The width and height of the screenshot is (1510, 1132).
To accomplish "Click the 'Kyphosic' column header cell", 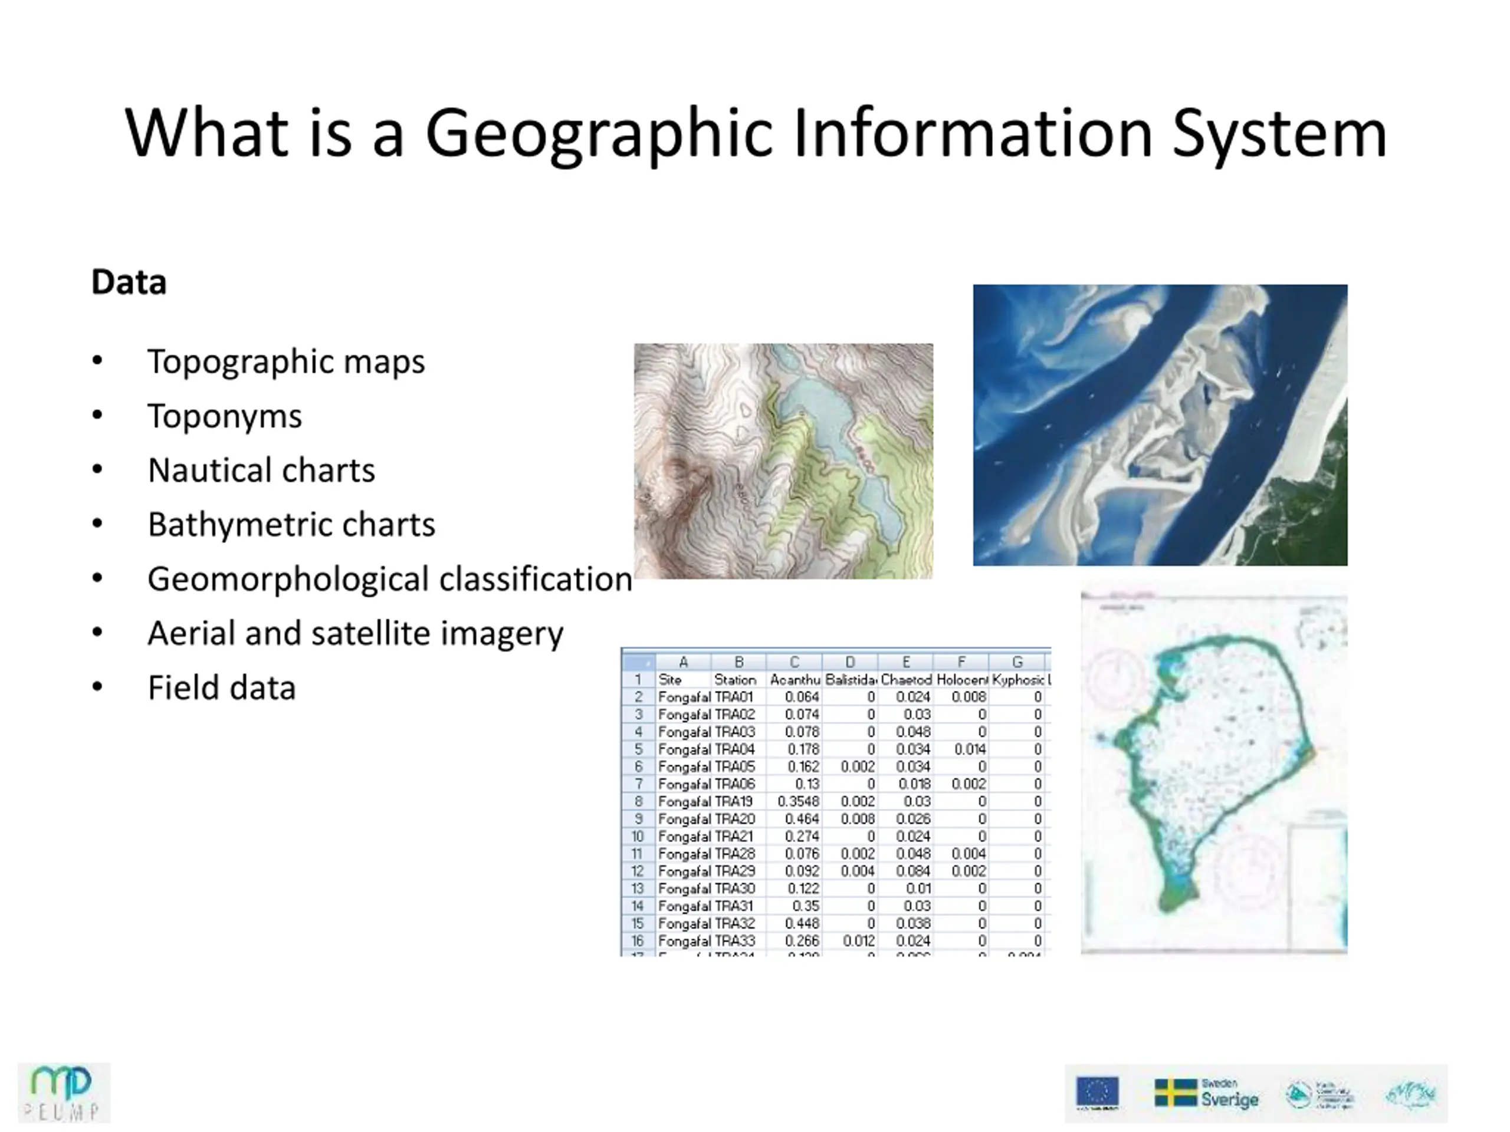I will point(1017,680).
